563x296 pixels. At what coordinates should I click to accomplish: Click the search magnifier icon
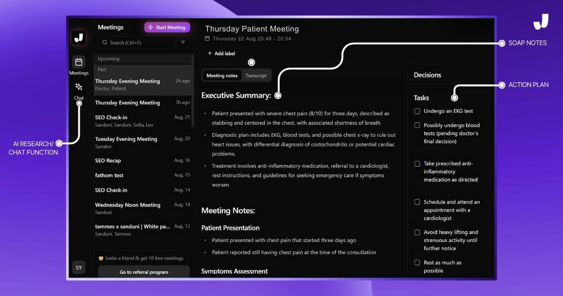click(104, 43)
